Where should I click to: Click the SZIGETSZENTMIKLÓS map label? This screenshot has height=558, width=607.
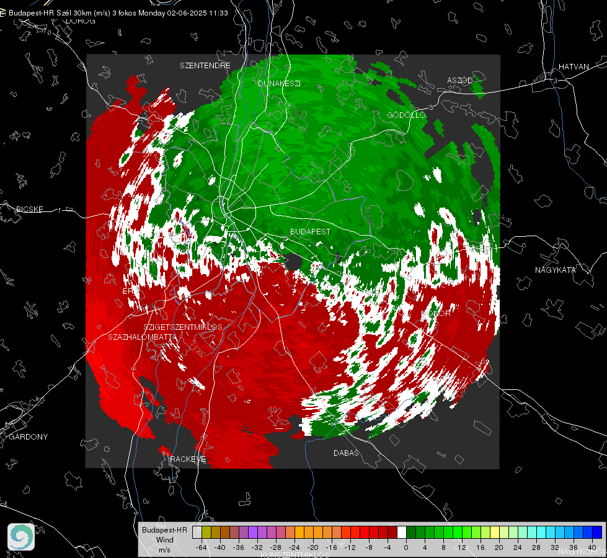tap(183, 327)
